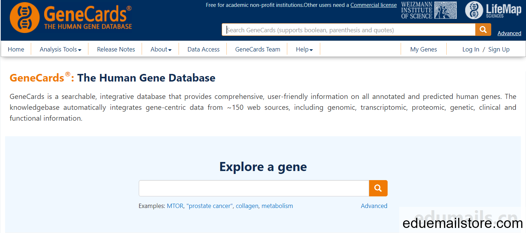Open the Commercial license link
Image resolution: width=526 pixels, height=233 pixels.
pyautogui.click(x=373, y=5)
